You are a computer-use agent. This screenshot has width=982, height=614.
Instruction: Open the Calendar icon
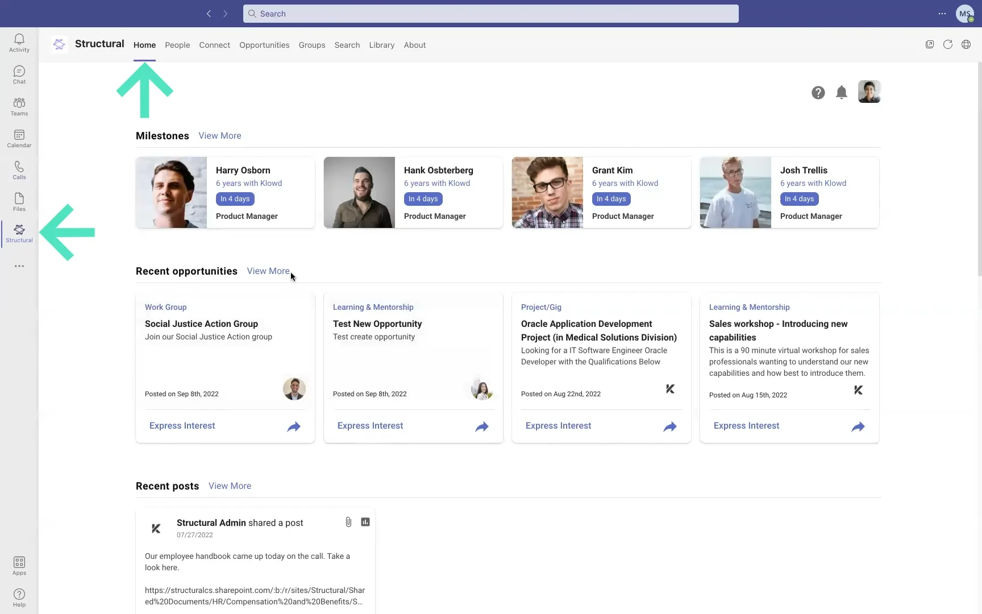click(x=19, y=138)
